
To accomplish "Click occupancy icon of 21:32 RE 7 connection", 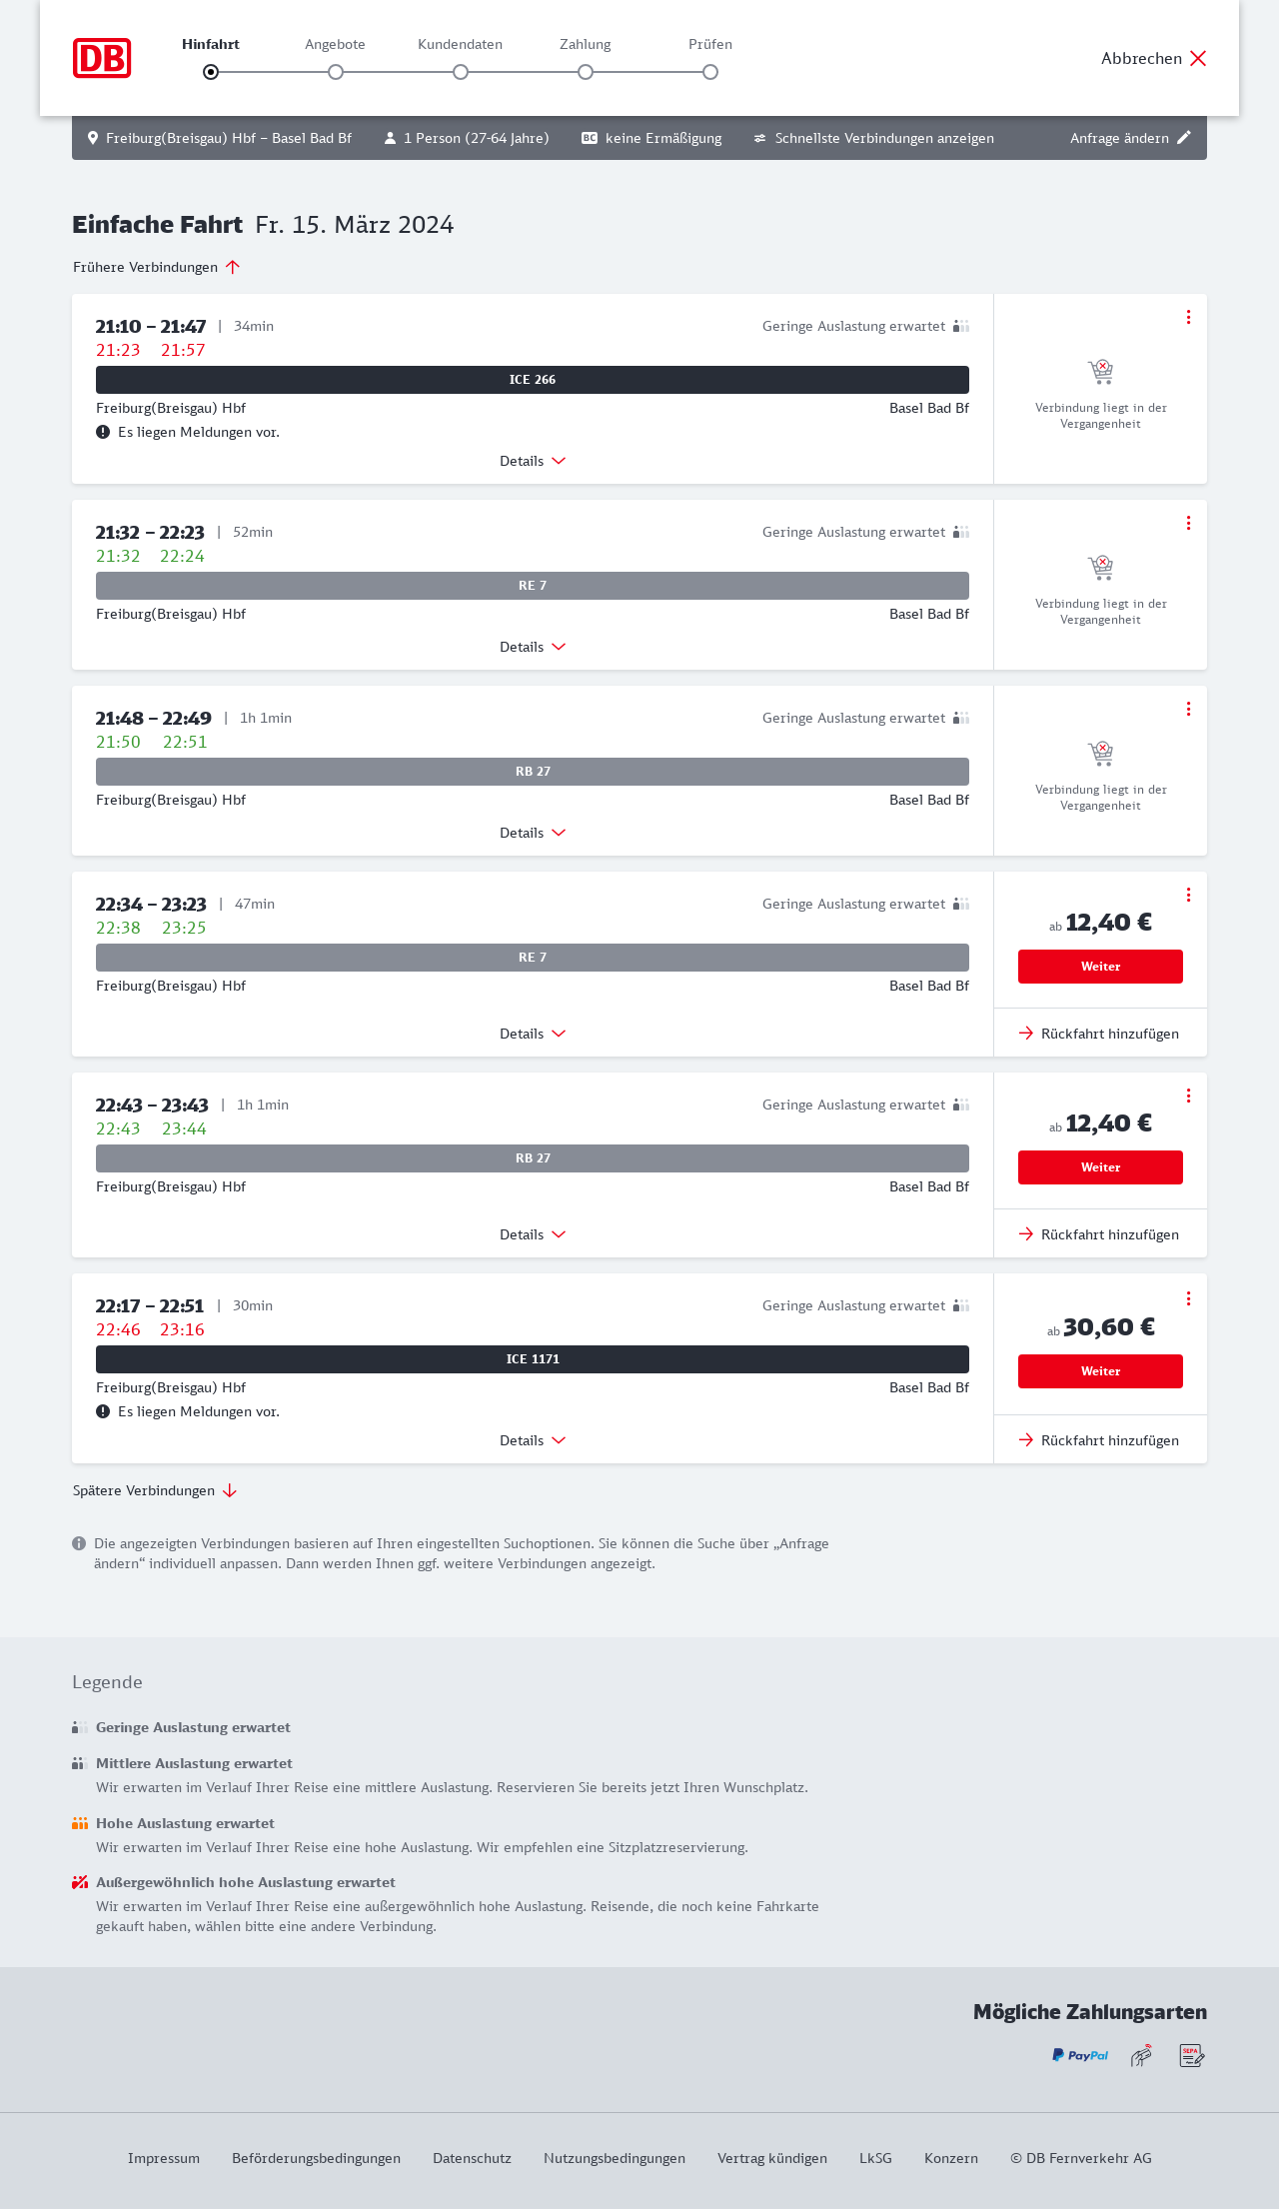I will (x=961, y=532).
